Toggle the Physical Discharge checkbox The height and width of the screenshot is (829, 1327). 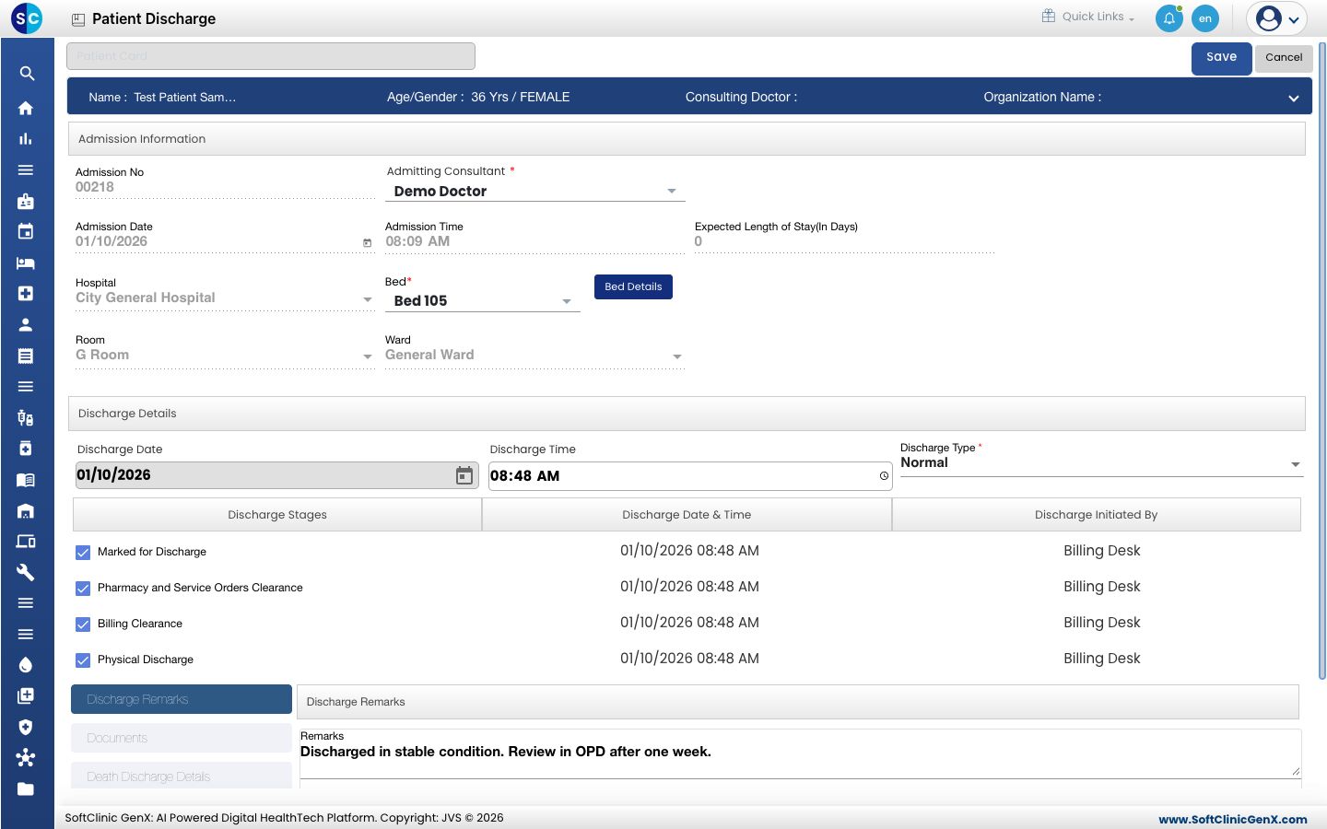tap(83, 660)
